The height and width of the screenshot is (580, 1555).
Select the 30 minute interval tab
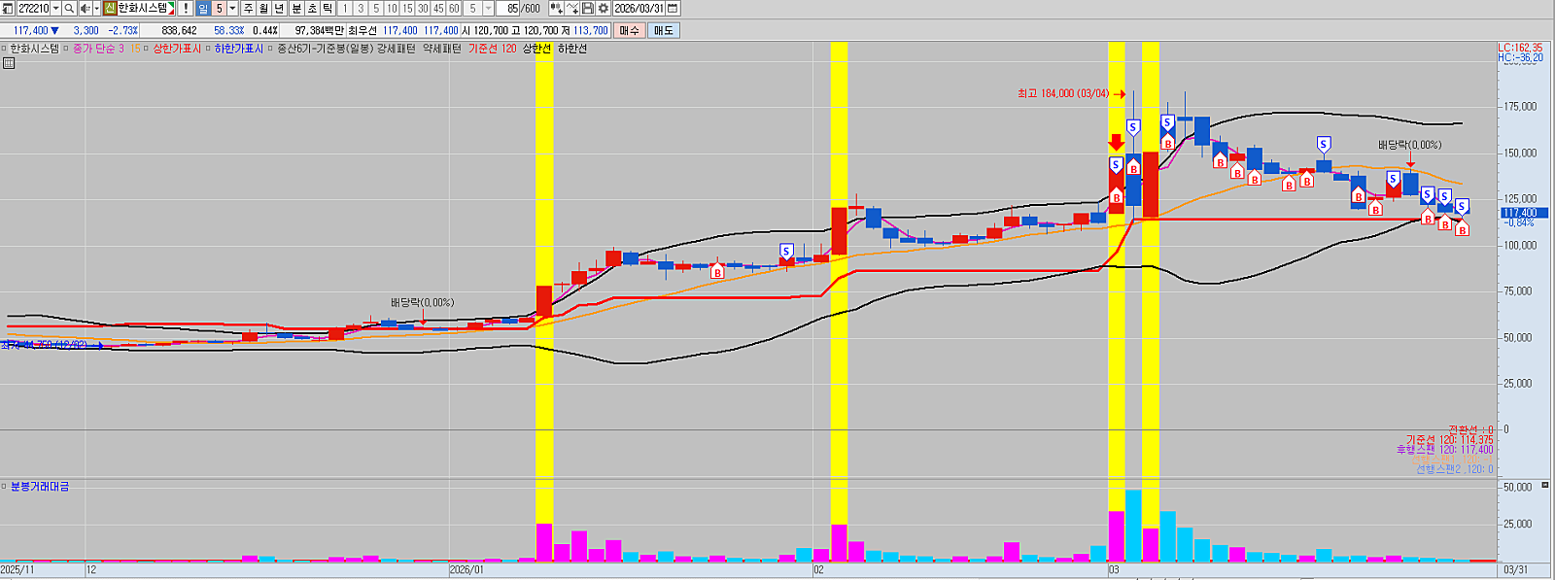(x=423, y=8)
